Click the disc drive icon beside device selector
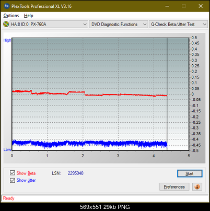This screenshot has width=210, height=211. (6, 24)
